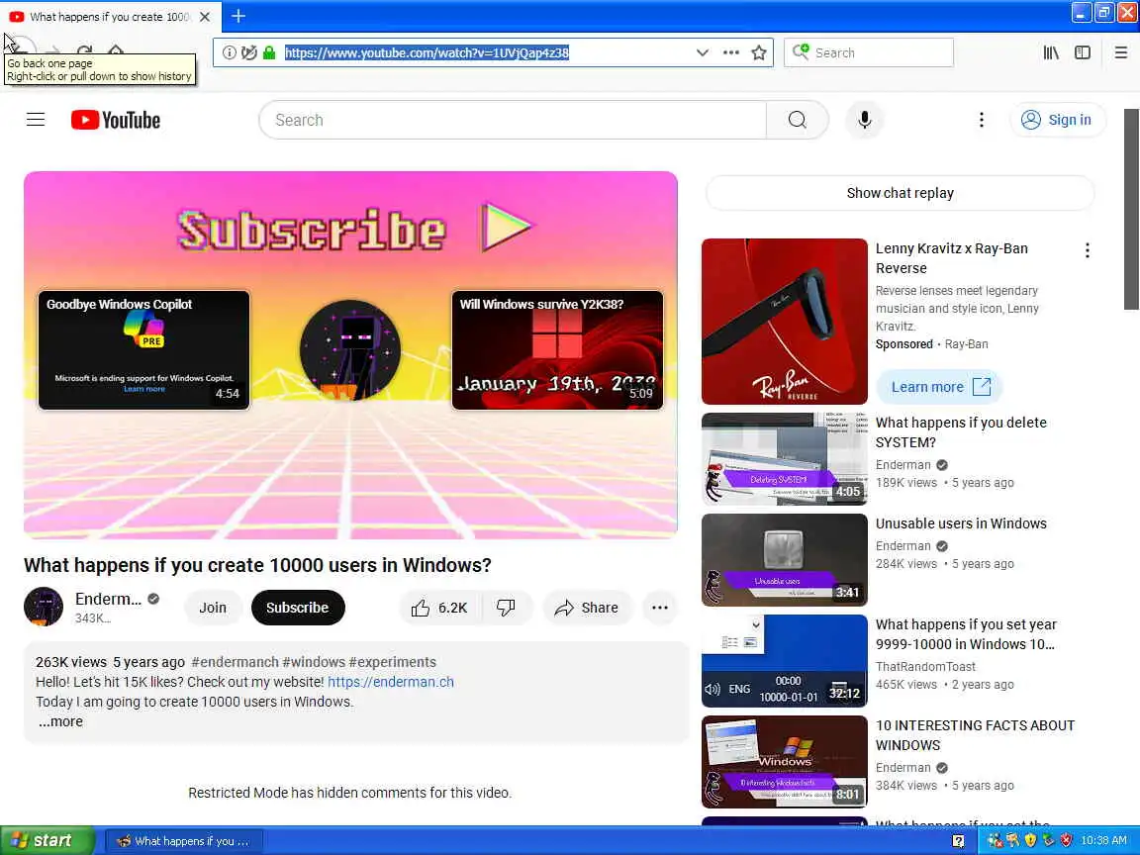Open tracking protection shield icon

pyautogui.click(x=248, y=52)
